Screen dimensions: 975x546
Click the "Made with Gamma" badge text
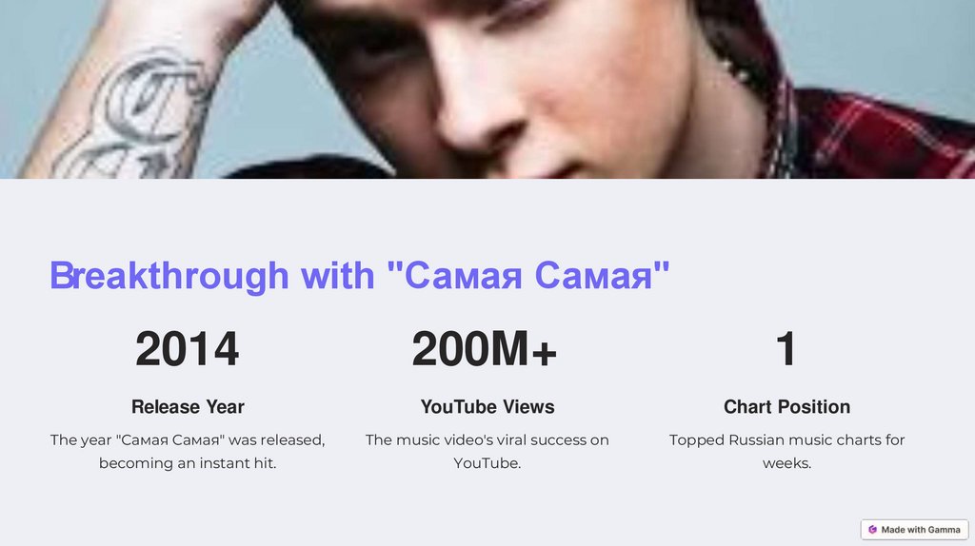click(x=921, y=530)
